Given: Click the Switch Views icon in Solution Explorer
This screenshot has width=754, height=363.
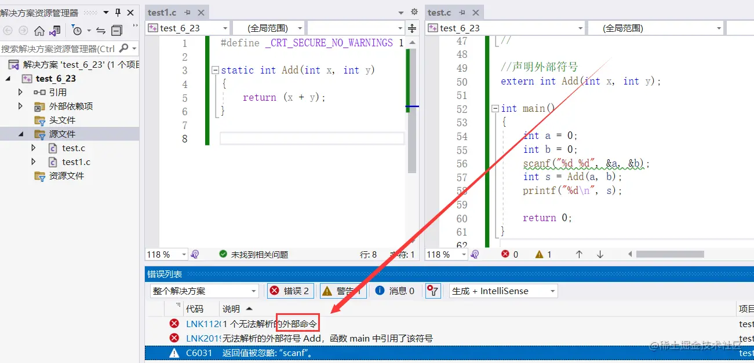Looking at the screenshot, I should pyautogui.click(x=53, y=31).
